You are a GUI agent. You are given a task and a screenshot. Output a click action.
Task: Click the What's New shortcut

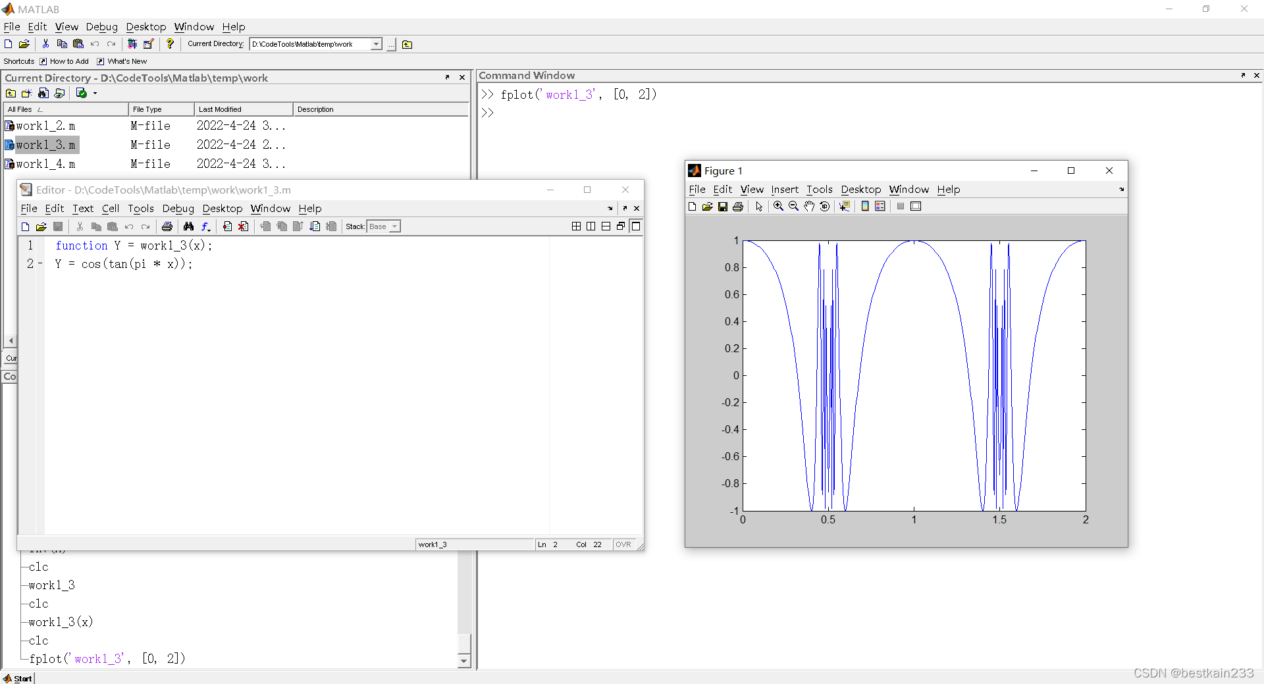click(x=122, y=61)
